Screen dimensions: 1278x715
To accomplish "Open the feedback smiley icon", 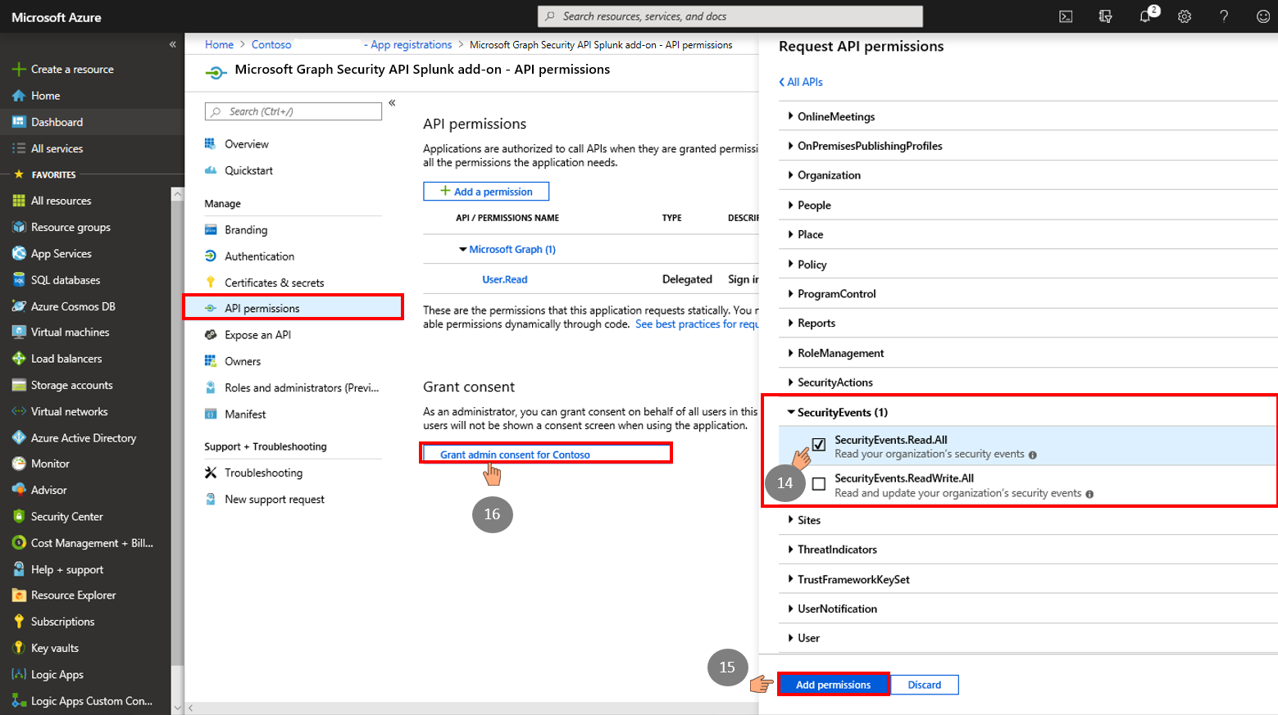I will 1262,16.
